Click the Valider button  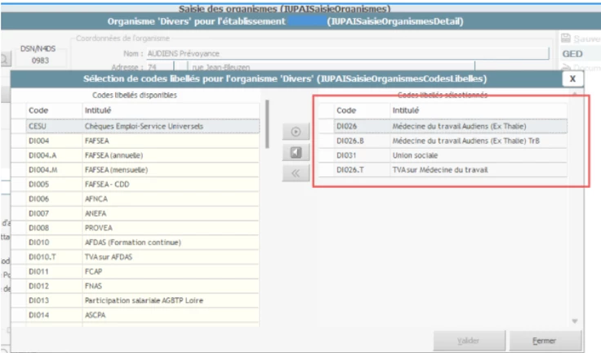pyautogui.click(x=469, y=341)
